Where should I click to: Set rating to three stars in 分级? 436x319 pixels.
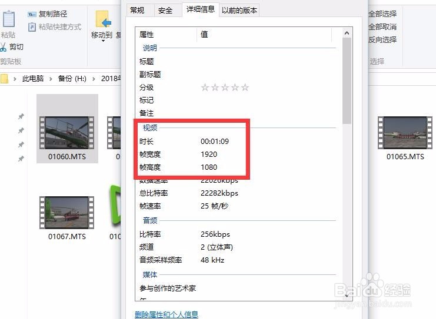click(x=225, y=88)
